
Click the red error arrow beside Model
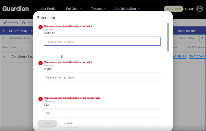pos(40,63)
